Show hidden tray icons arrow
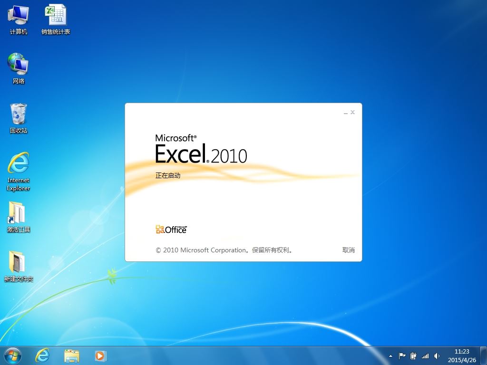Screen dimensions: 487x365 [390, 356]
